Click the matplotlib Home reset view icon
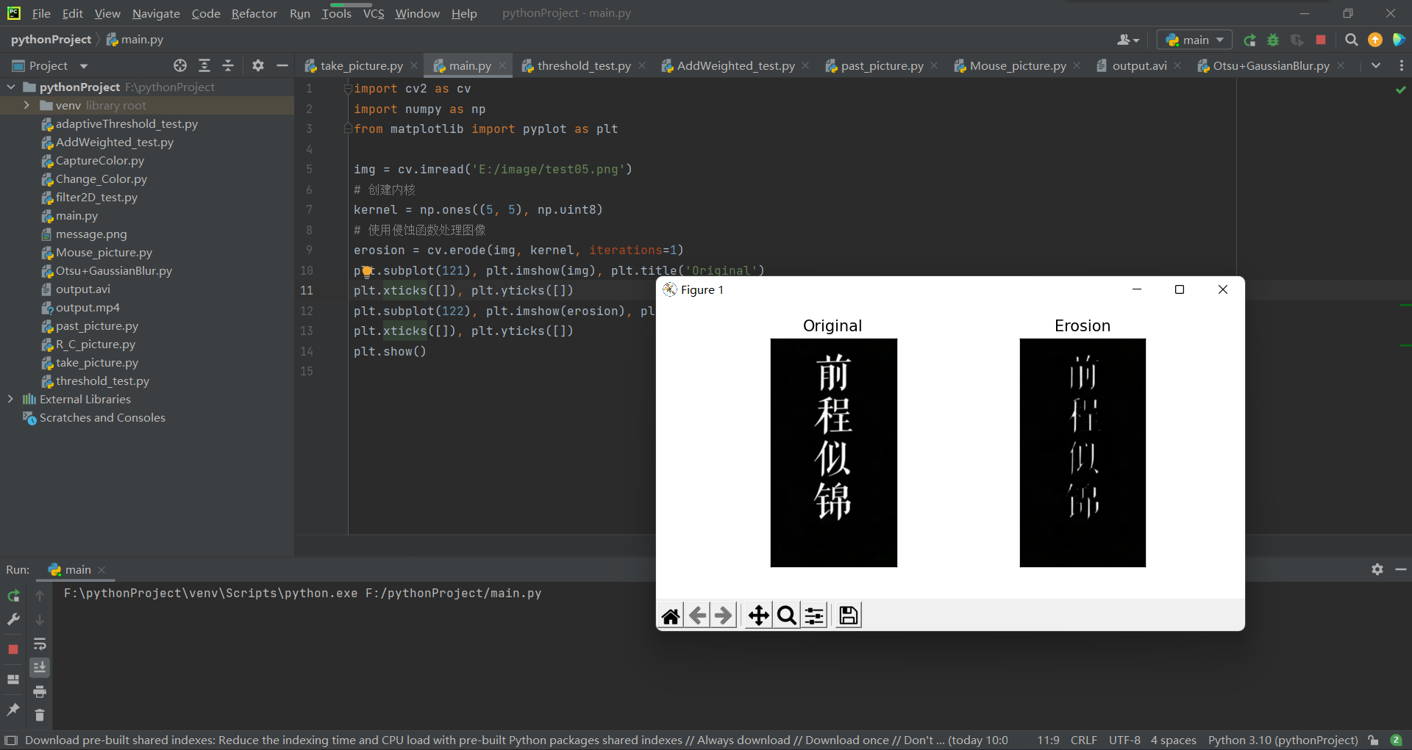 (x=671, y=616)
